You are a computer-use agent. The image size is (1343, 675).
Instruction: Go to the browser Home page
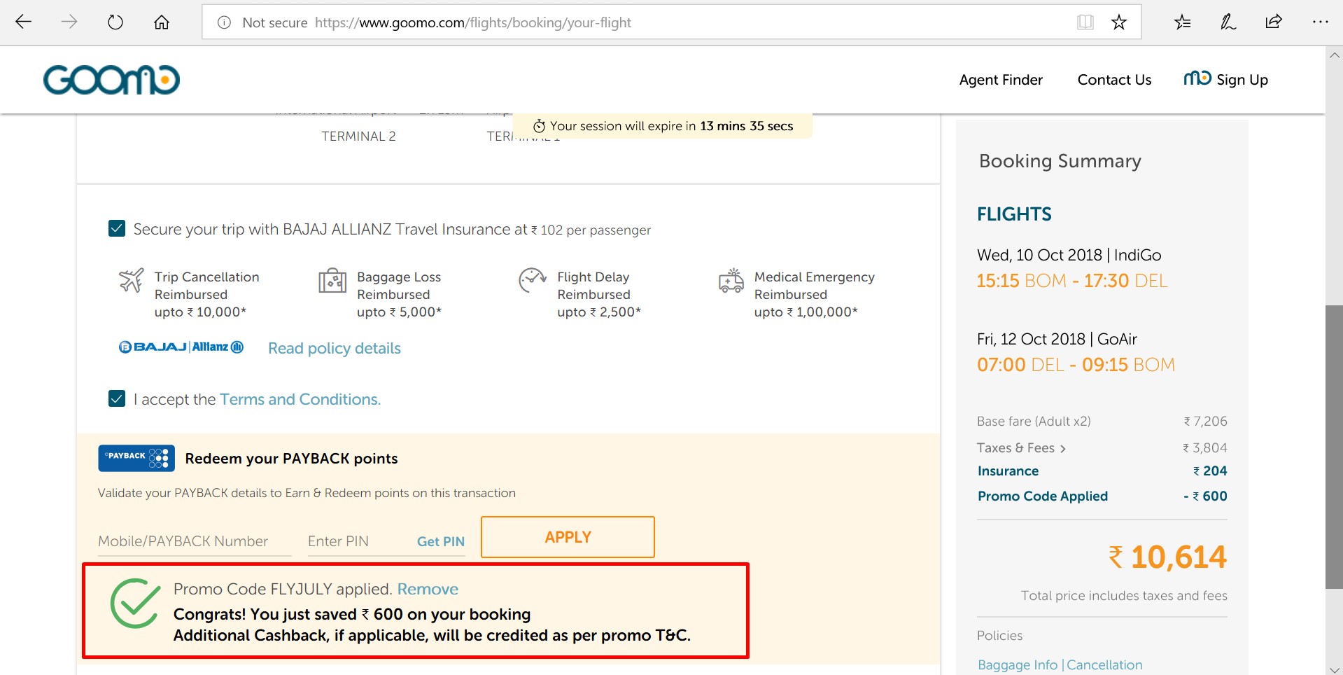[x=162, y=22]
